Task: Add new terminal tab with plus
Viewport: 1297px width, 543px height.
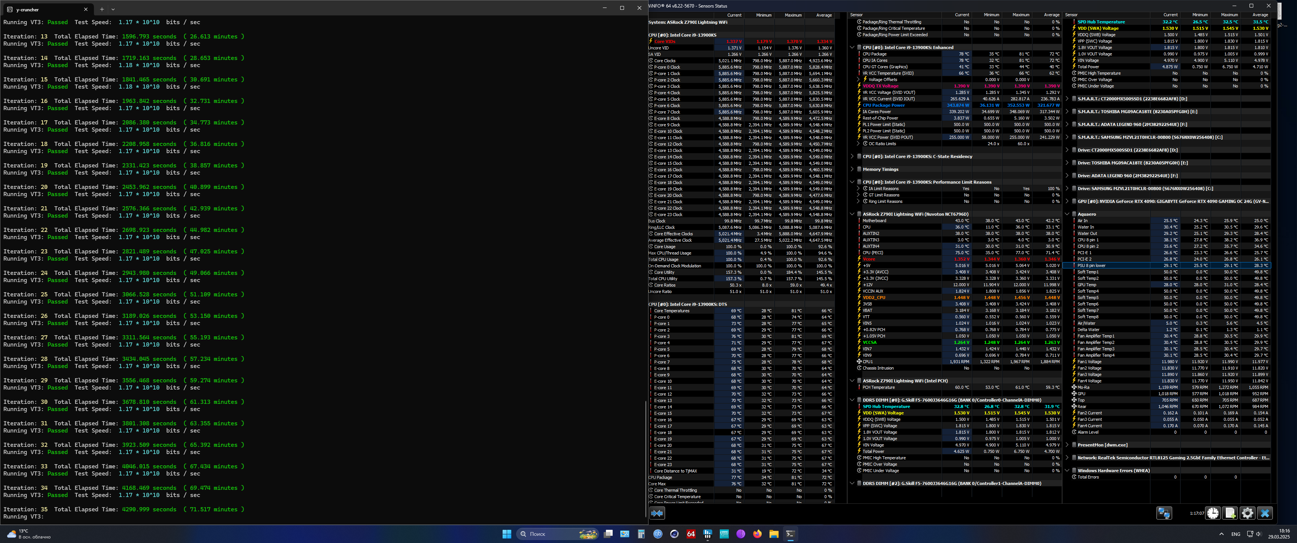Action: pos(102,9)
